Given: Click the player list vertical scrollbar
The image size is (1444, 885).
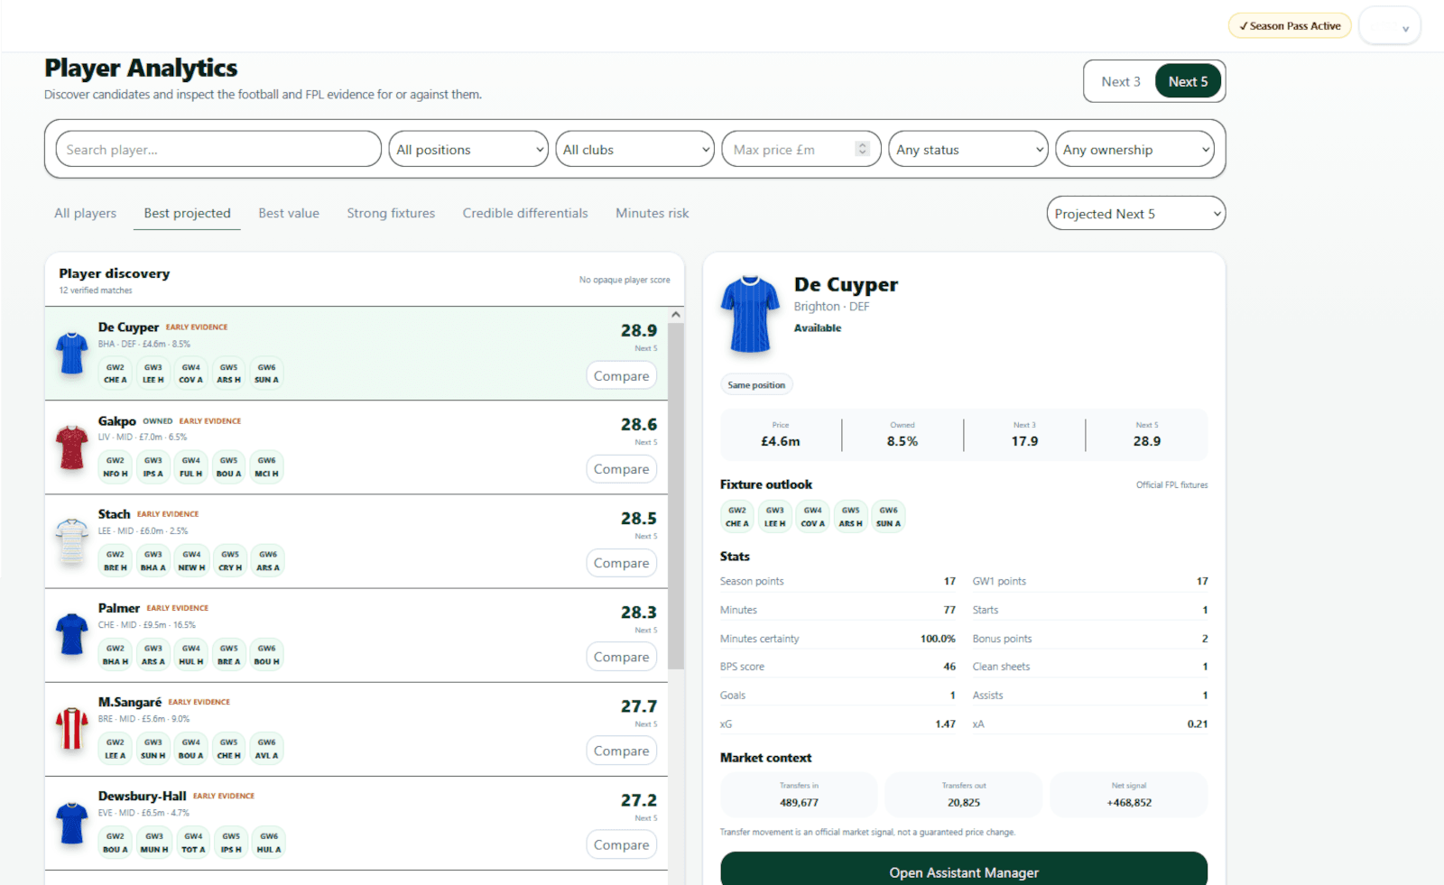Looking at the screenshot, I should tap(676, 496).
